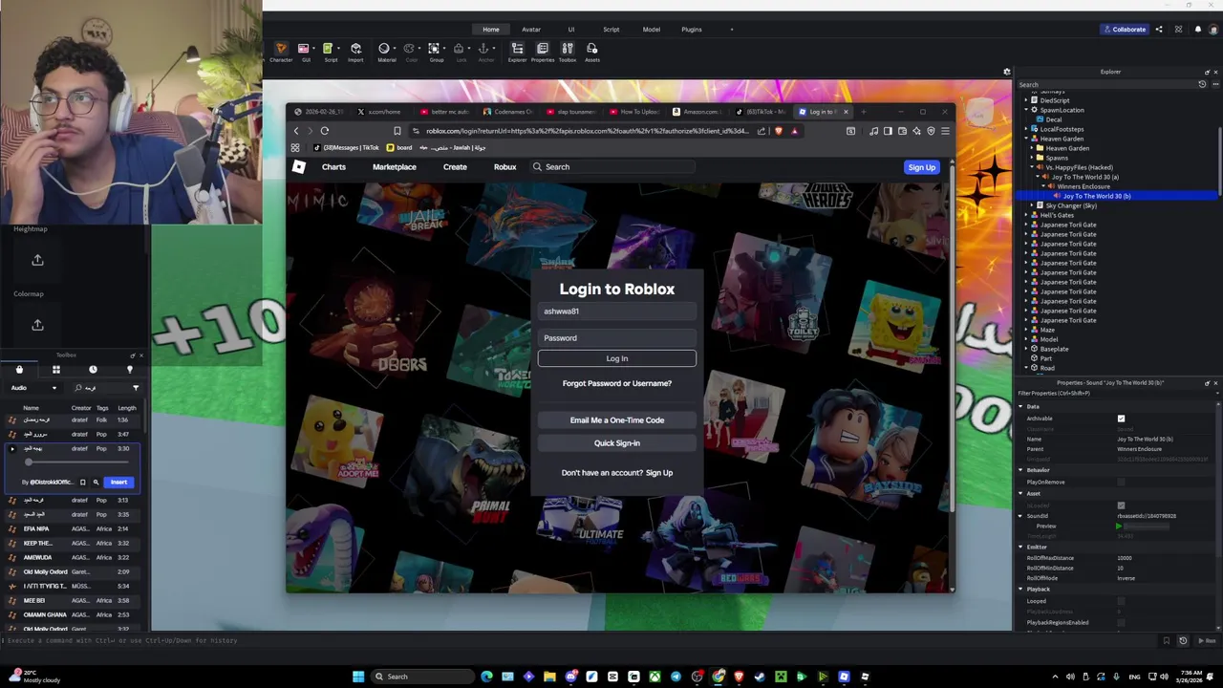Click the Quick Sign-in button
Viewport: 1223px width, 688px height.
point(617,443)
